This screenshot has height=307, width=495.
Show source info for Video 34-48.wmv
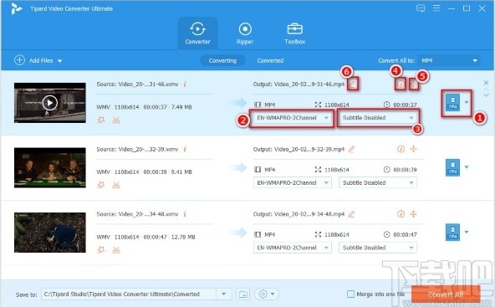coord(185,214)
